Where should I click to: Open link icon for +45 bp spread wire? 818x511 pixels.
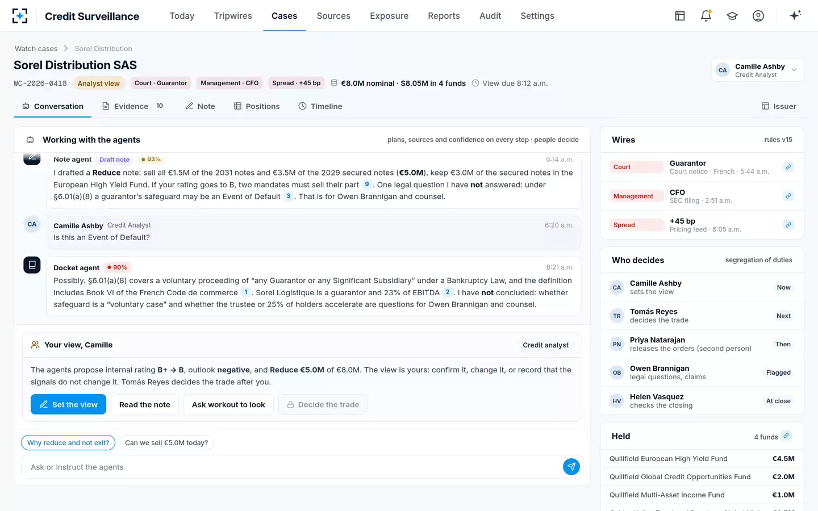788,225
